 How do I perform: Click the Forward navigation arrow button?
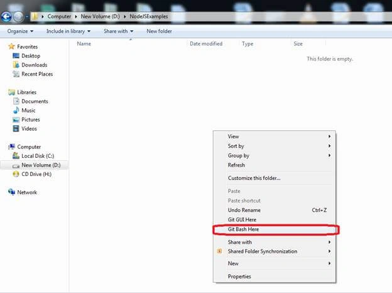(x=18, y=17)
